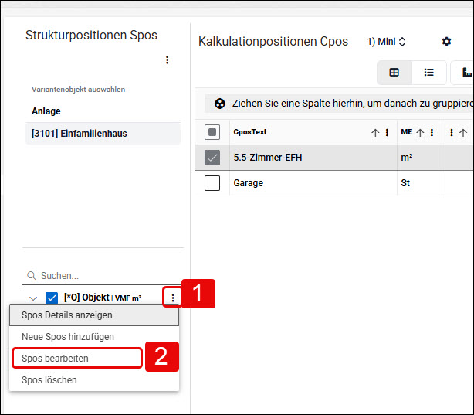This screenshot has height=415, width=474.
Task: Open the [*O] Objekt three-dot menu
Action: [173, 298]
